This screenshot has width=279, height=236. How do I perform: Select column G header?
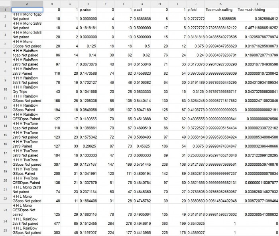click(x=141, y=4)
